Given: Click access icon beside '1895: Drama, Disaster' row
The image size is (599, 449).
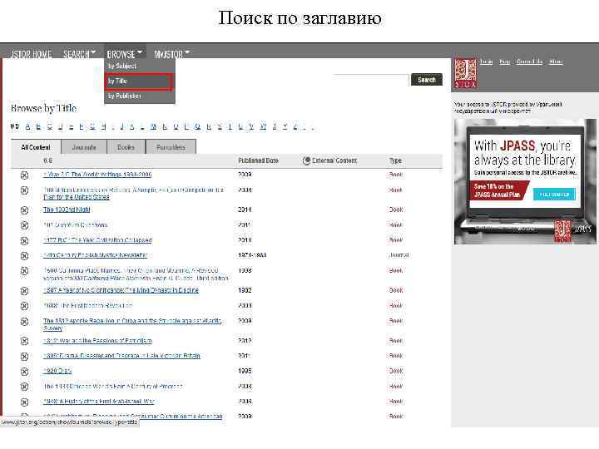Looking at the screenshot, I should pyautogui.click(x=24, y=356).
